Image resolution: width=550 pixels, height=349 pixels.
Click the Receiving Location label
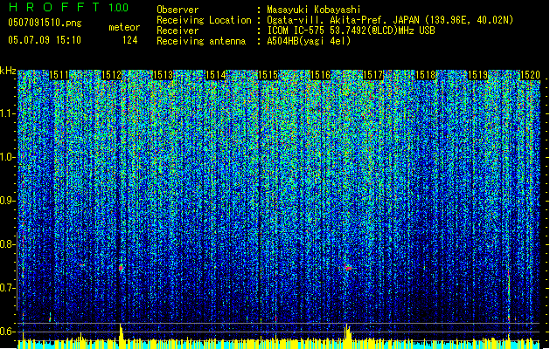coord(204,20)
